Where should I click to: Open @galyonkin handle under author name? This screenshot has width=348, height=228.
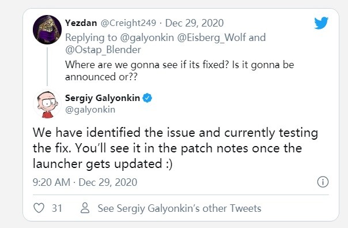90,110
